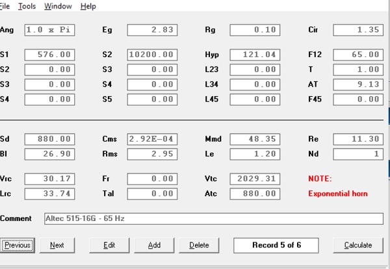Click the Eg field with value 2.83
Screen dimensions: 390x269
point(152,30)
